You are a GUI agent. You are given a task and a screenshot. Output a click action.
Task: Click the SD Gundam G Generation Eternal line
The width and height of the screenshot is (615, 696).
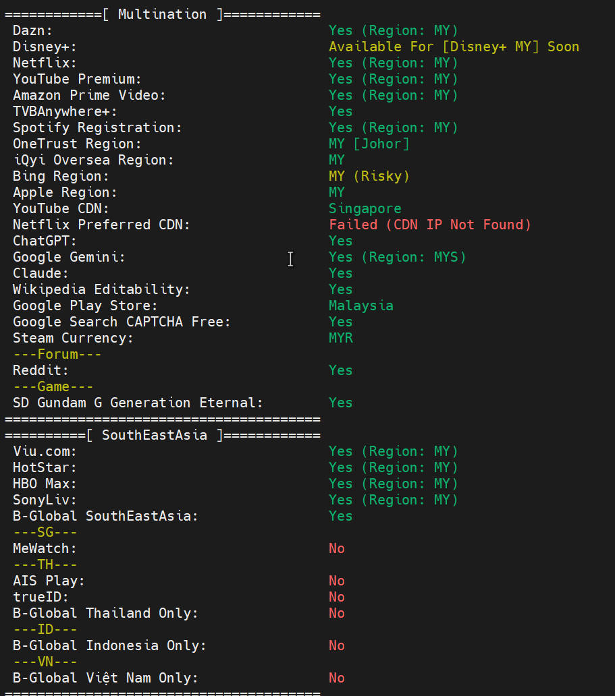pos(138,403)
